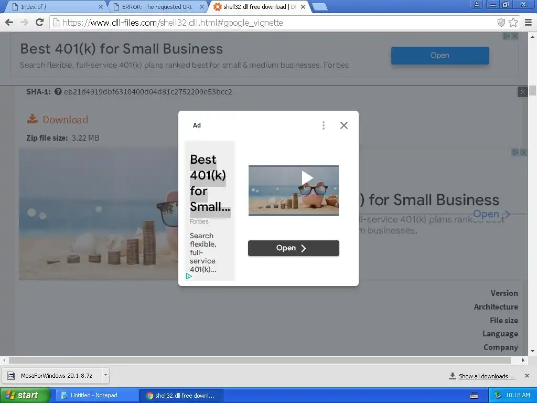Click the shell32.dll Chrome taskbar button
Viewport: 537px width, 403px height.
pos(181,396)
